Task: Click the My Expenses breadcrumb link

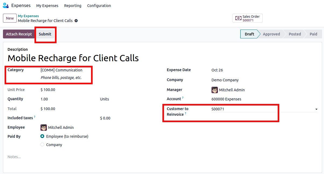Action: (28, 16)
